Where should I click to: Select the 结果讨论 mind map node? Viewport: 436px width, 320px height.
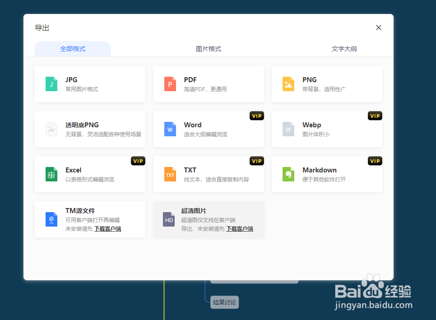point(224,302)
